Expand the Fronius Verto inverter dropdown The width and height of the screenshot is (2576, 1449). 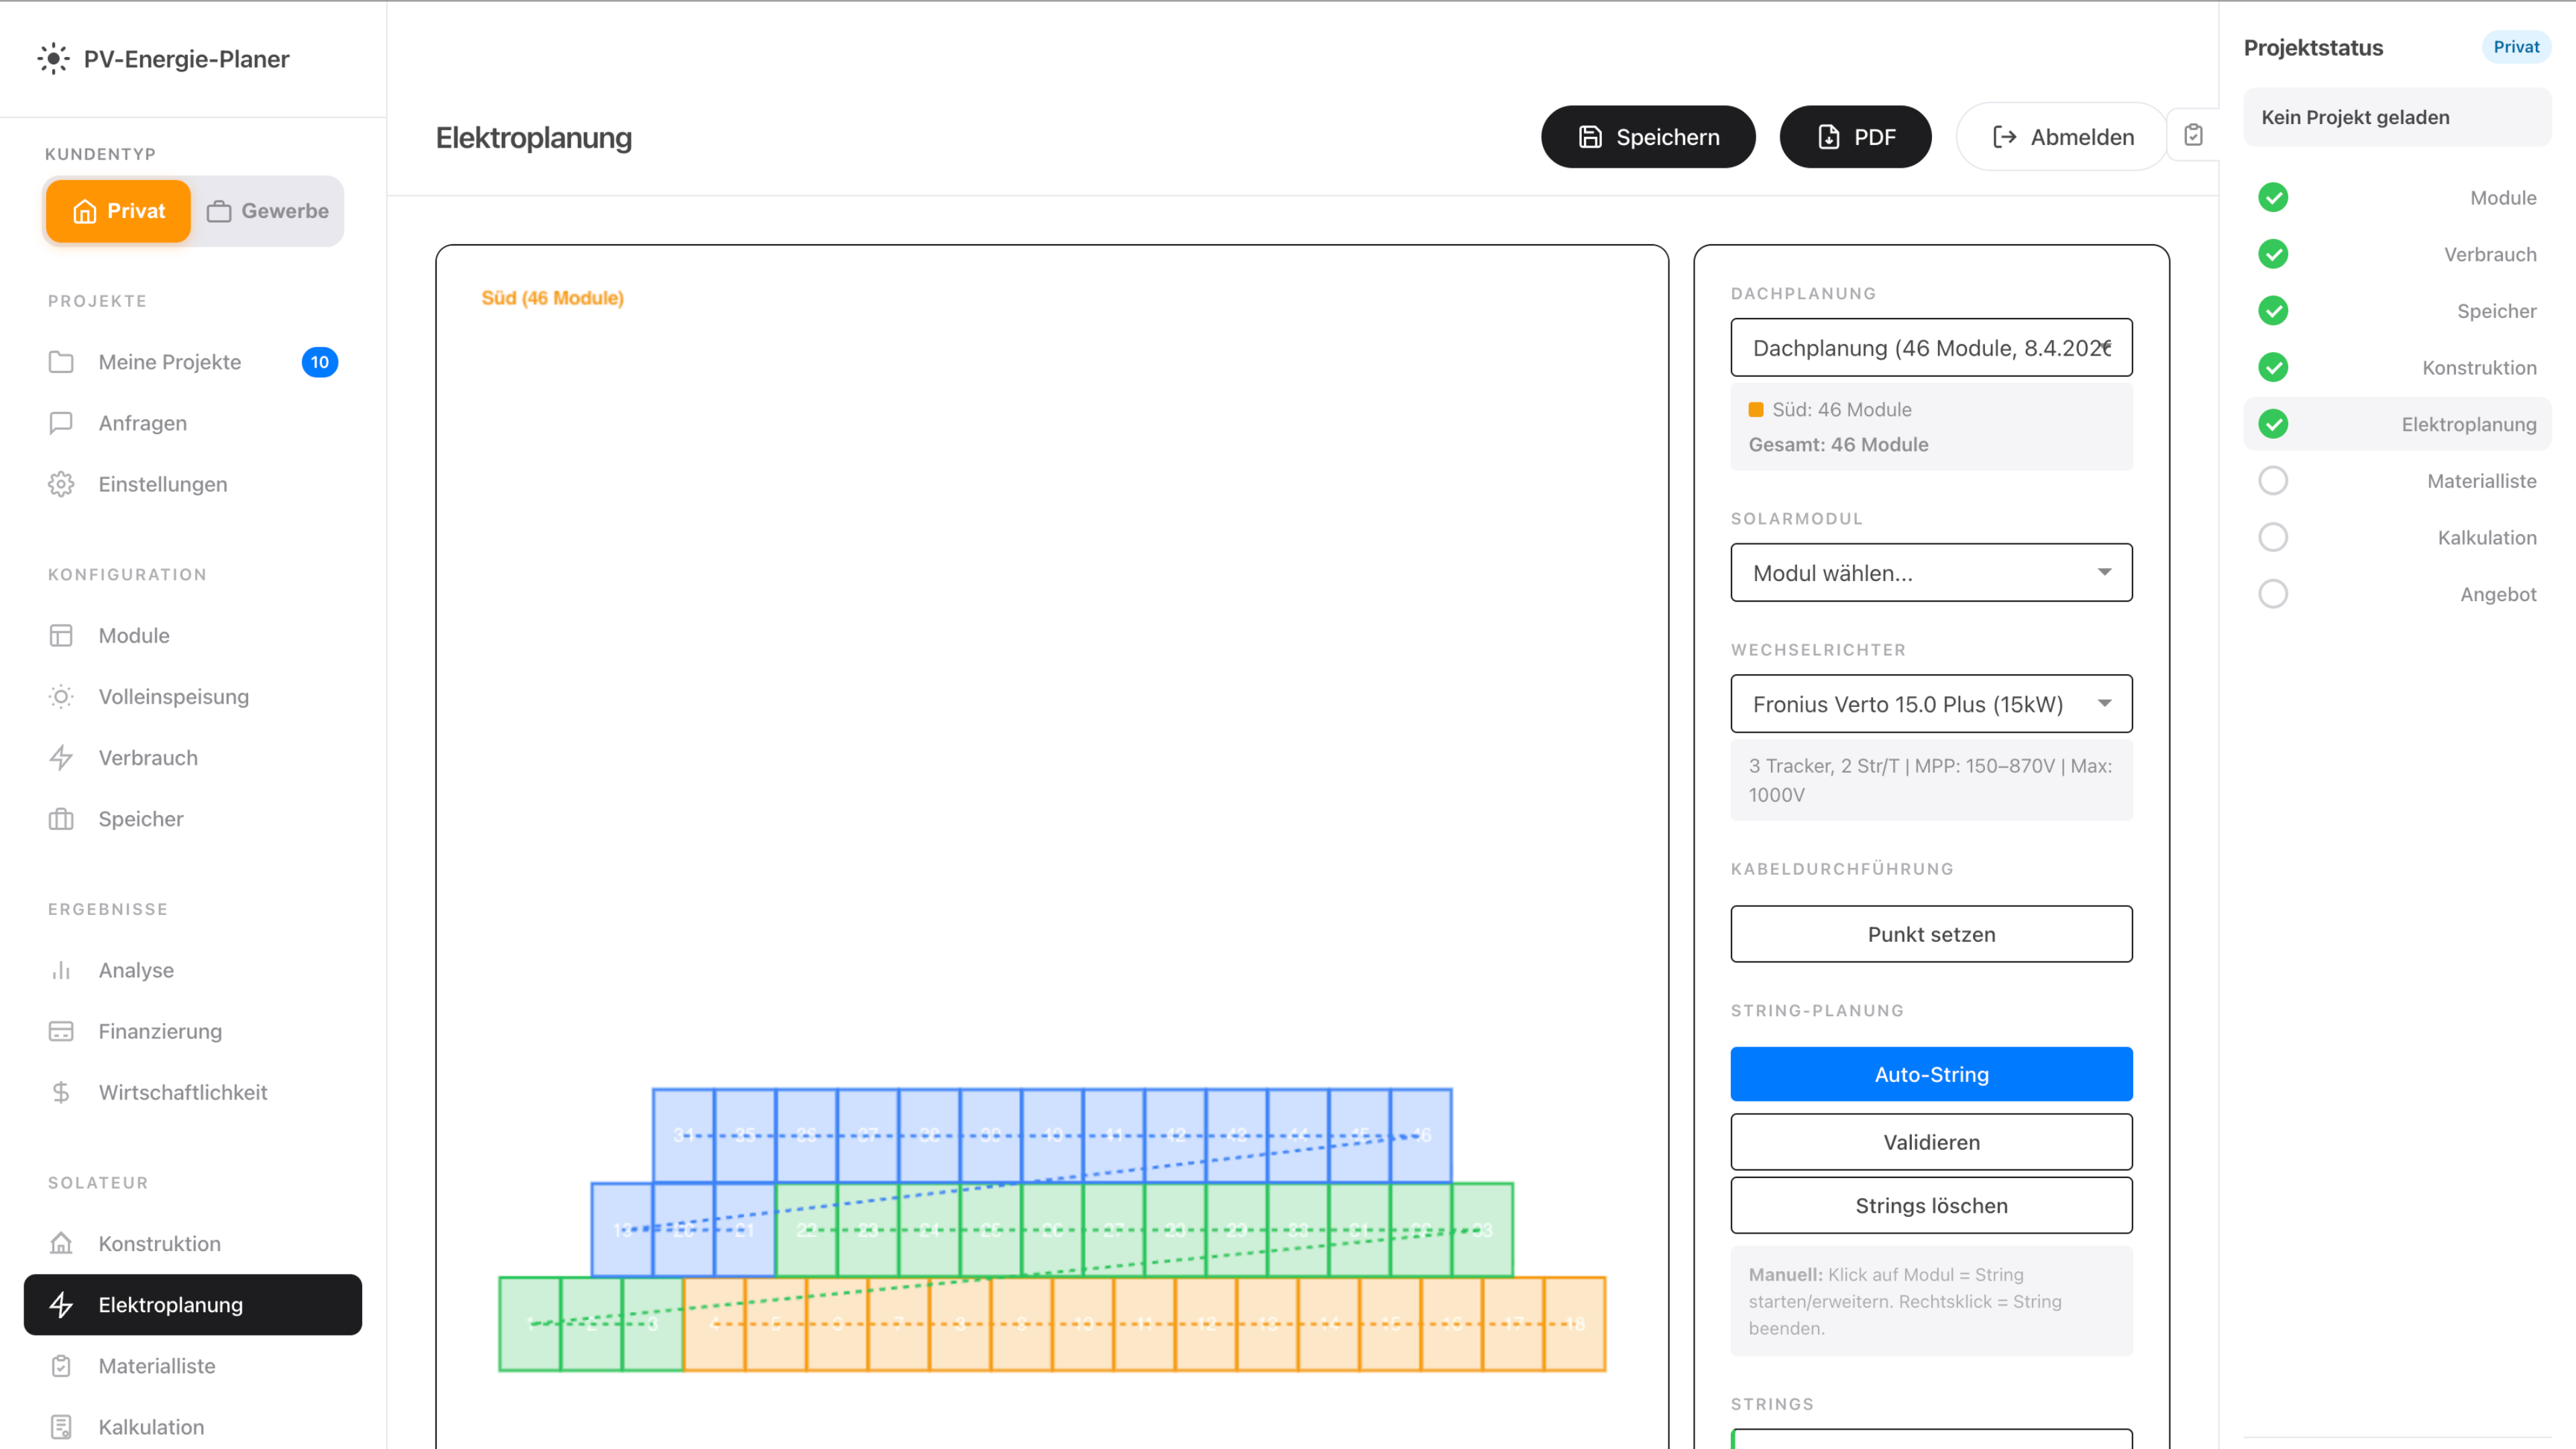[x=1931, y=704]
